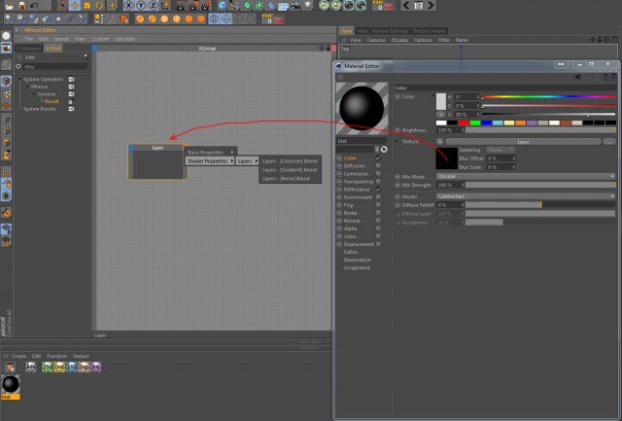Click the Bit shader preset icon
Image resolution: width=622 pixels, height=421 pixels.
(96, 367)
